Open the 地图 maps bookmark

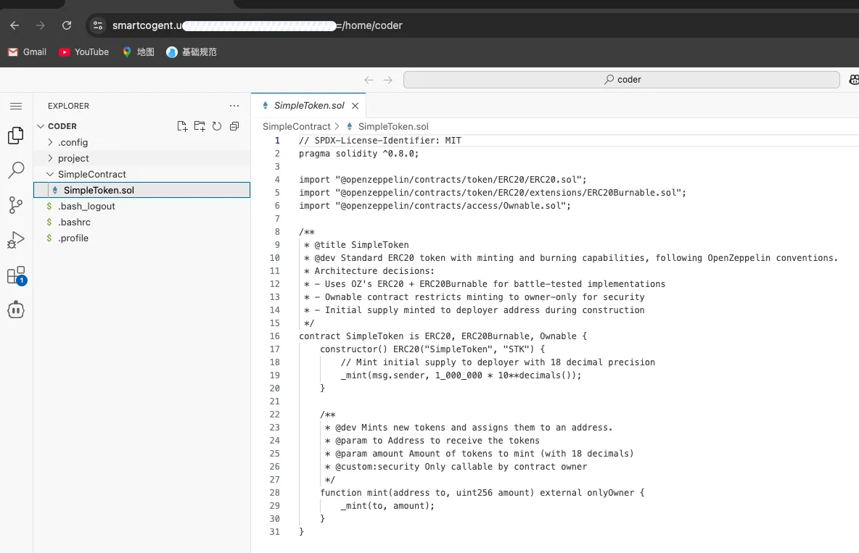click(138, 52)
